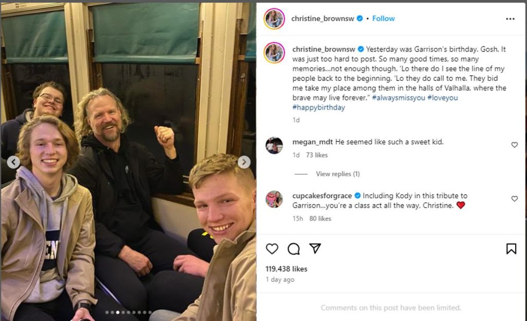527x321 pixels.
Task: Share the post via paper plane icon
Action: pos(315,248)
